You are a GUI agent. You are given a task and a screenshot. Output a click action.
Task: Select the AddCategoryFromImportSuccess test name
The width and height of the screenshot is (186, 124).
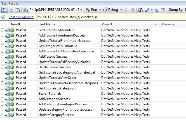click(63, 104)
